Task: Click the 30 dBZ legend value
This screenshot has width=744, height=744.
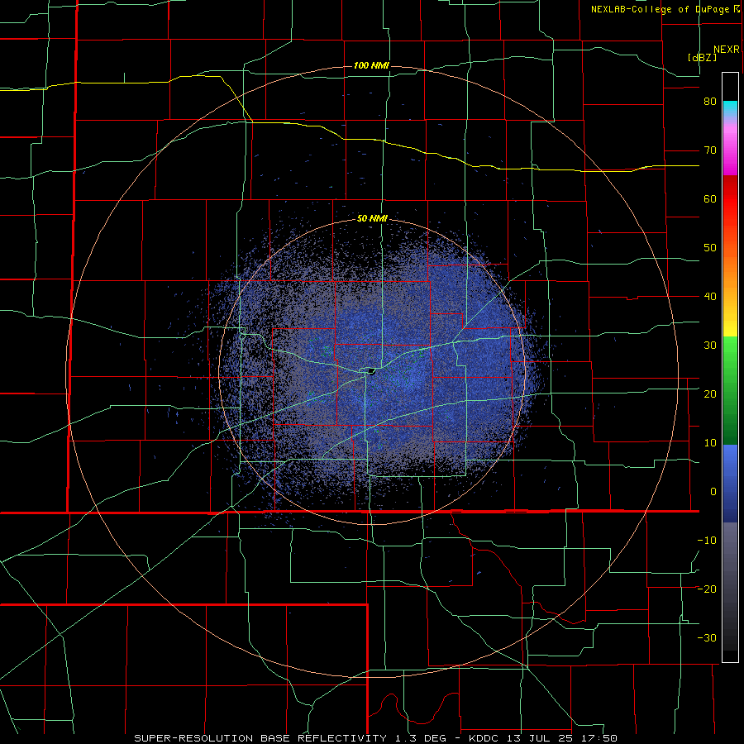Action: [710, 345]
